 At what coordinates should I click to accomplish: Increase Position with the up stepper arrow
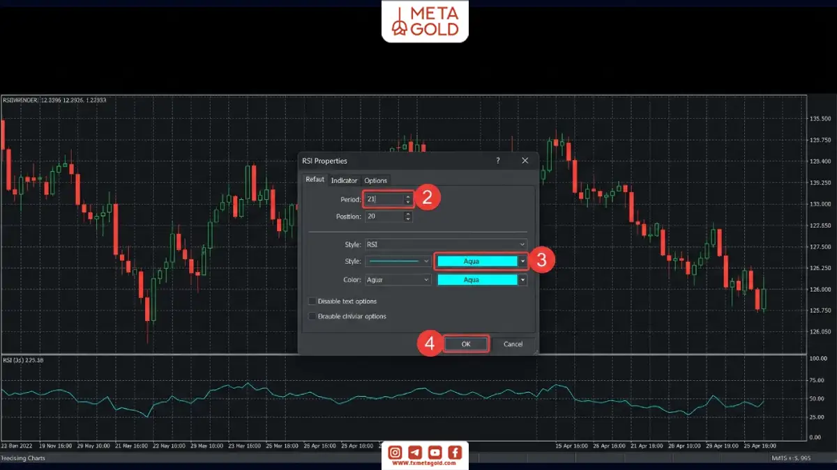click(407, 214)
